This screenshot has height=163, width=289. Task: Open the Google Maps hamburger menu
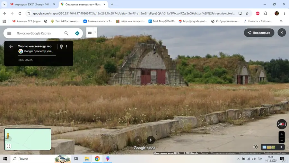(x=9, y=33)
